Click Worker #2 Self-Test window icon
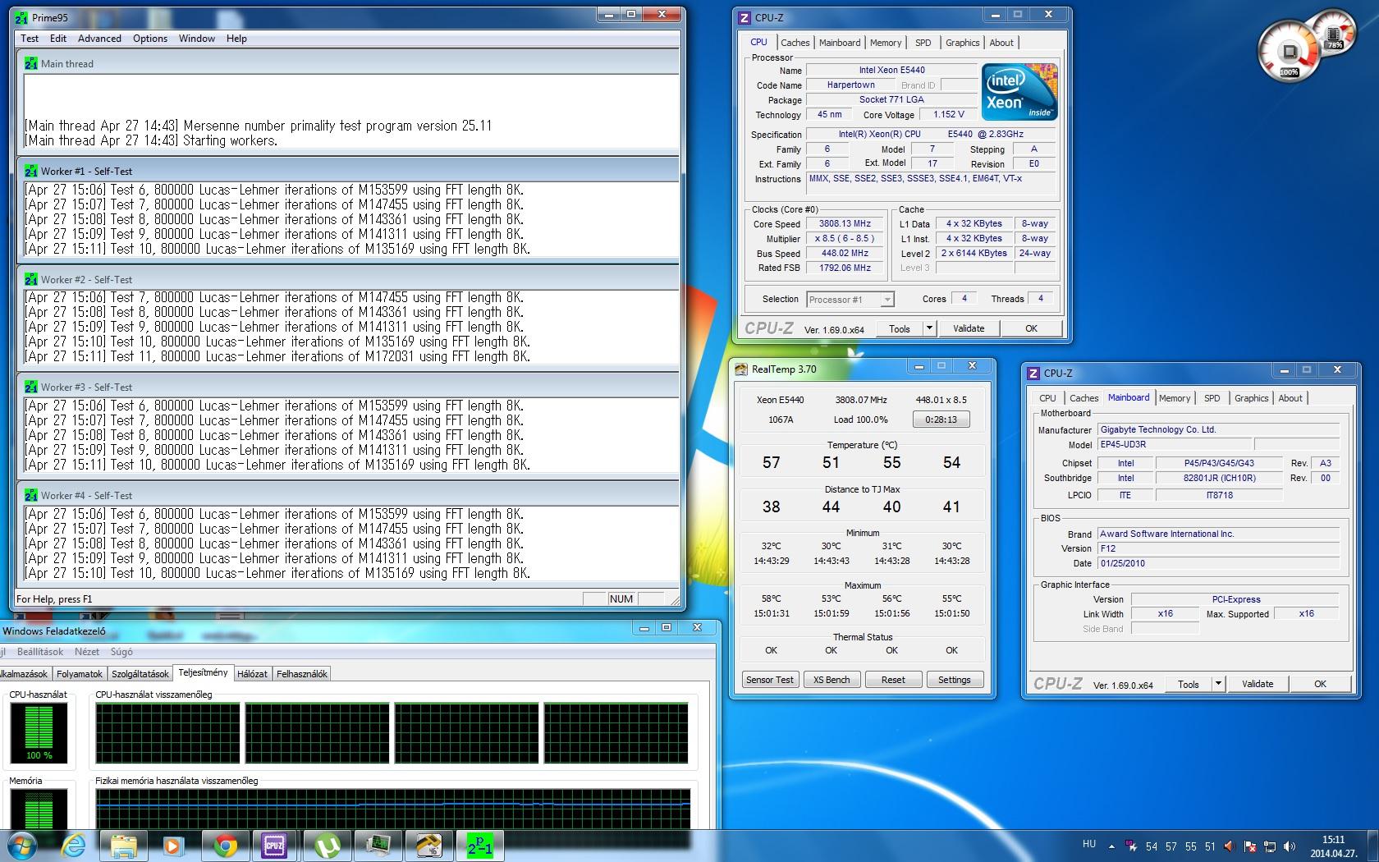This screenshot has height=862, width=1379. pyautogui.click(x=31, y=279)
